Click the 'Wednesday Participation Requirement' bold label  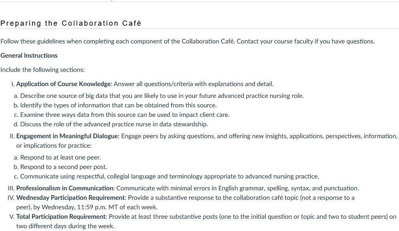pos(70,198)
